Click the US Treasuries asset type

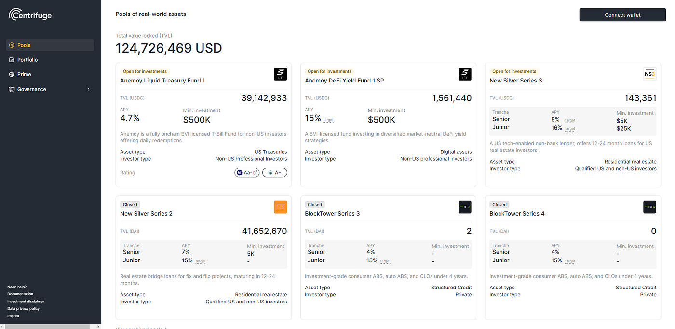pyautogui.click(x=270, y=152)
